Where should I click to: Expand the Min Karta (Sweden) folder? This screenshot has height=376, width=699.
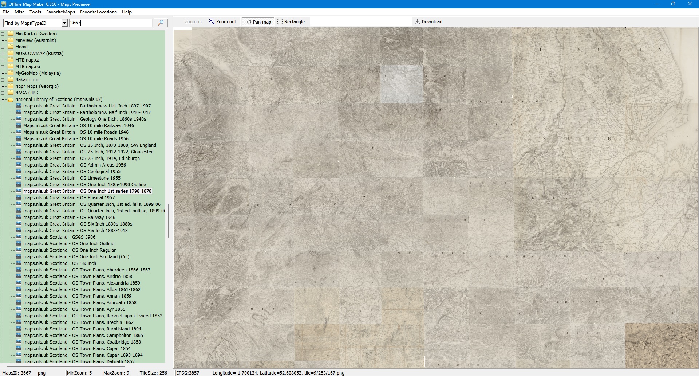(x=3, y=34)
